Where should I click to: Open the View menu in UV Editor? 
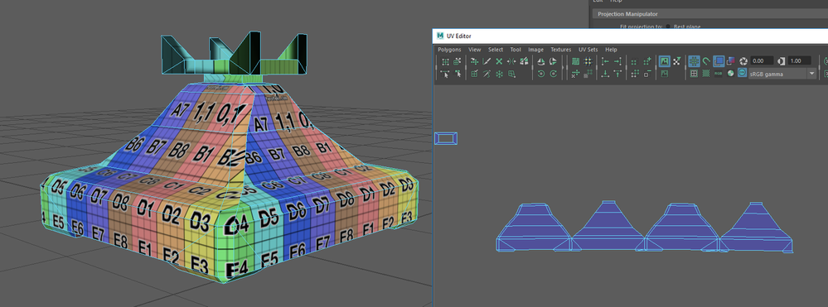[474, 50]
